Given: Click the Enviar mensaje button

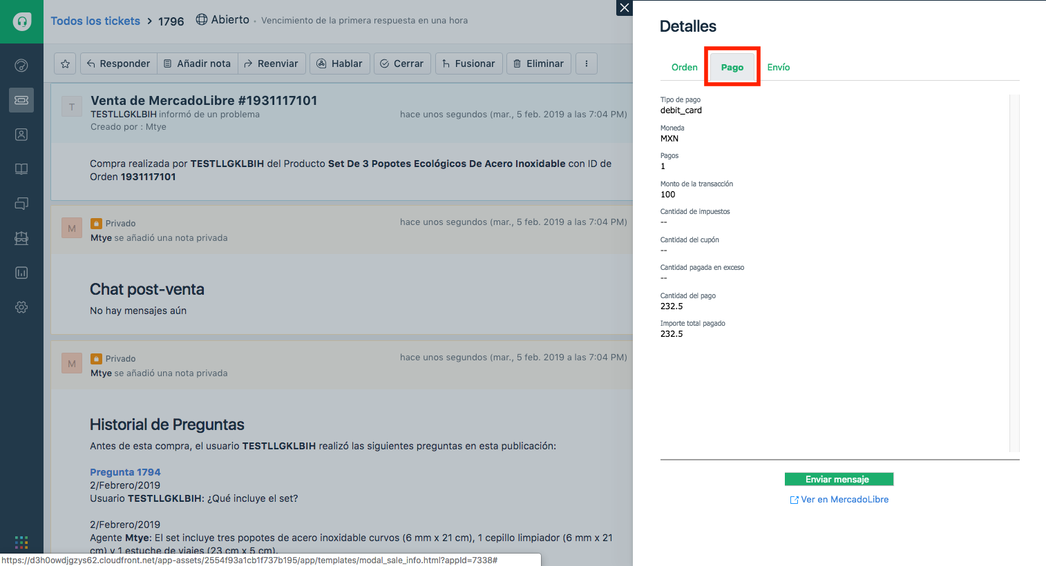Looking at the screenshot, I should tap(839, 479).
